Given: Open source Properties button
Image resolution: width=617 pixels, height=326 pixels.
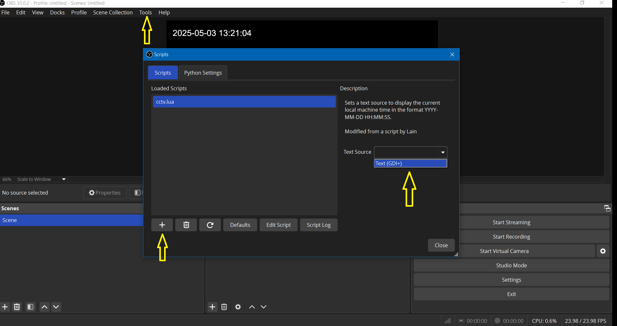Looking at the screenshot, I should (105, 193).
